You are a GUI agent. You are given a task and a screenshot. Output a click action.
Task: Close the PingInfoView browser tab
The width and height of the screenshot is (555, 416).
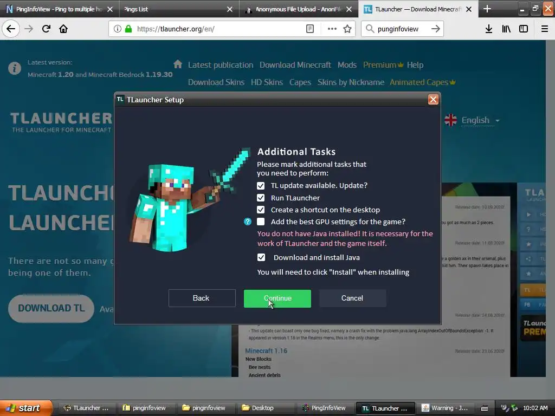(x=110, y=9)
